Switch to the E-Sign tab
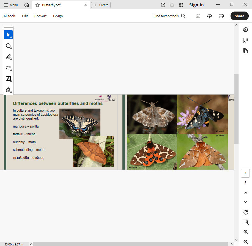 click(58, 16)
